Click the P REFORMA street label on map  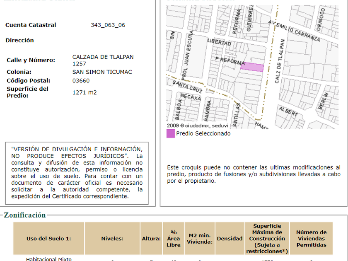click(x=230, y=60)
